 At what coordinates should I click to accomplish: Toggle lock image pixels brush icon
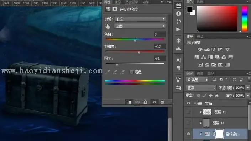[204, 96]
